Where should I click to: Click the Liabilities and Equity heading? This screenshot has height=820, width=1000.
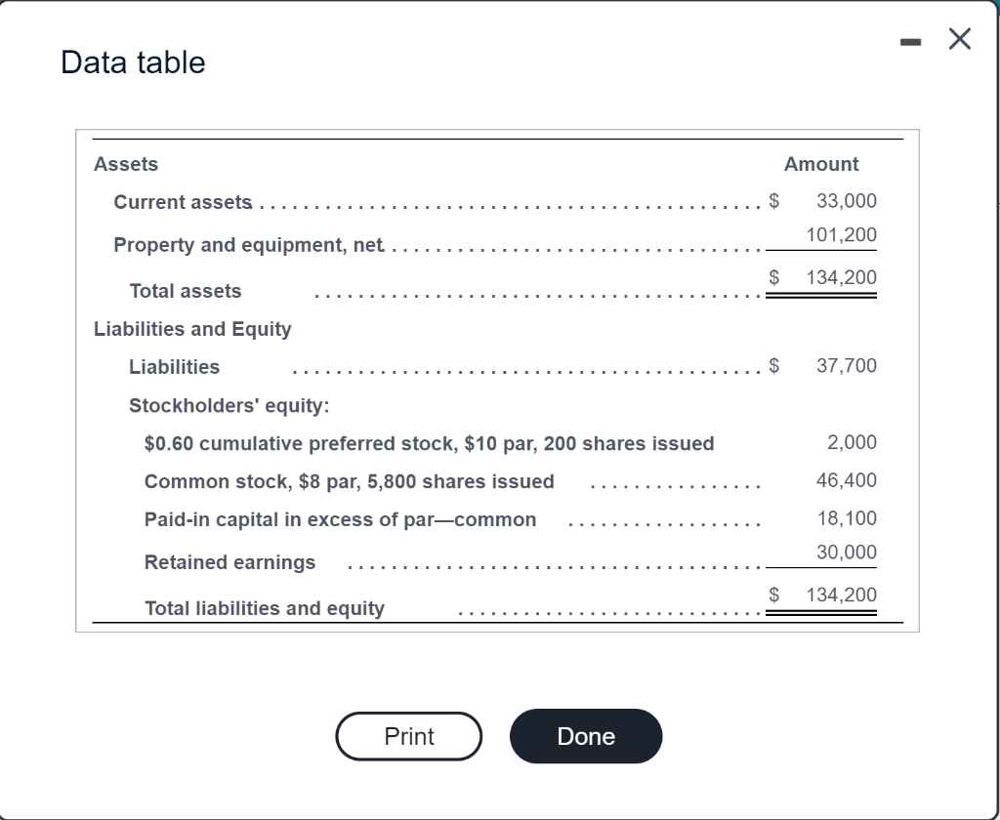click(x=192, y=329)
